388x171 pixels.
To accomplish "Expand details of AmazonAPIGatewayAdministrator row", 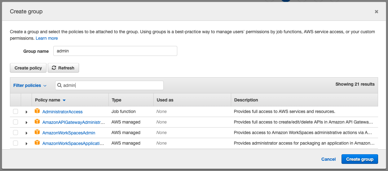I will coord(26,122).
